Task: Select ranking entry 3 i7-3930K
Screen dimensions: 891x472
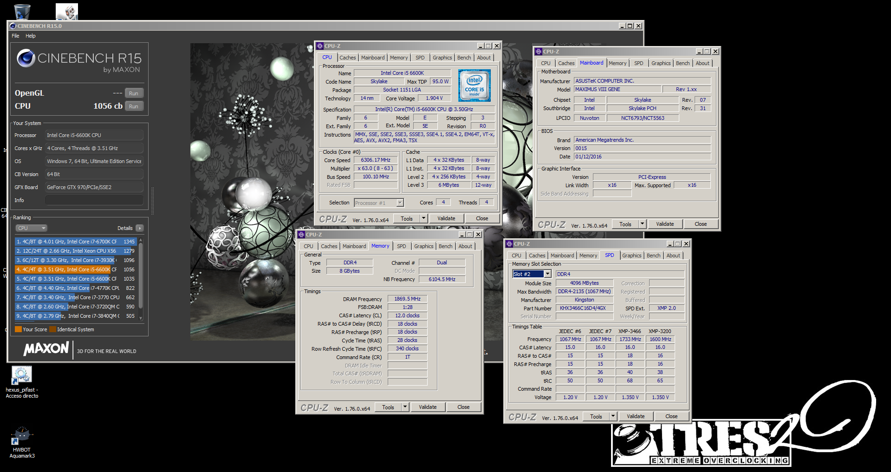Action: [x=76, y=260]
